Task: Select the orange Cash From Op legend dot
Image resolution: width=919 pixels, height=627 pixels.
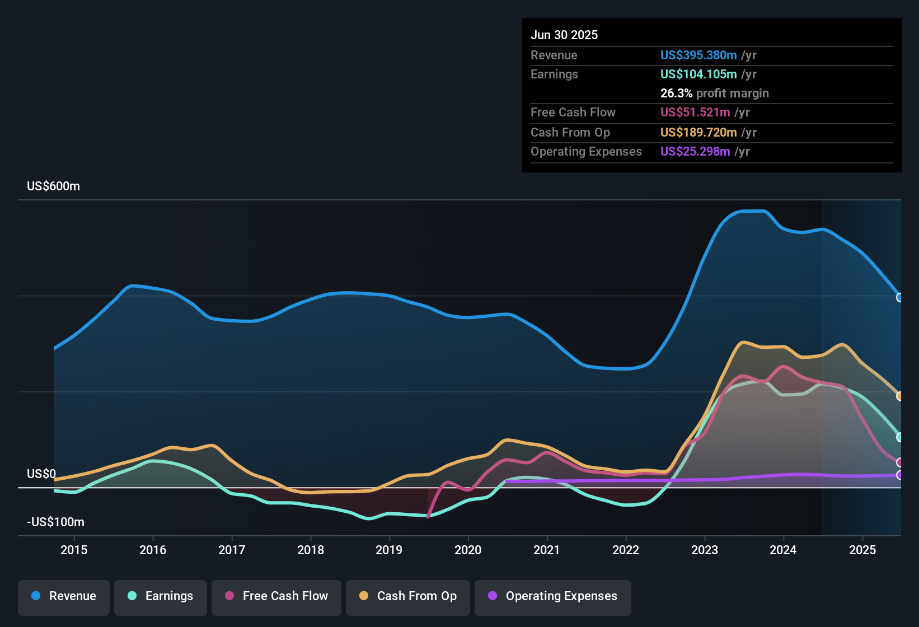Action: 364,596
